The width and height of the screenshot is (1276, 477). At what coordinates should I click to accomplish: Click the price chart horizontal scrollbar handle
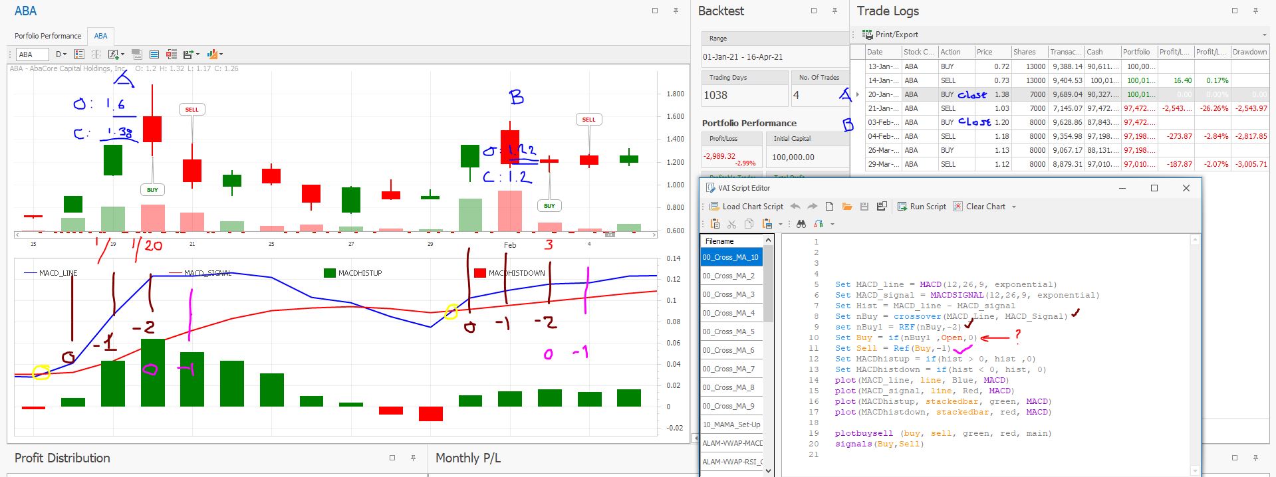(609, 235)
